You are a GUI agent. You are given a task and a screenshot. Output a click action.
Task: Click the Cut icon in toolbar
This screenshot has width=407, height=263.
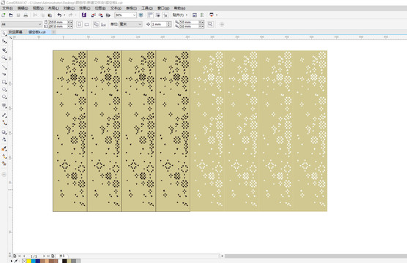pos(35,15)
